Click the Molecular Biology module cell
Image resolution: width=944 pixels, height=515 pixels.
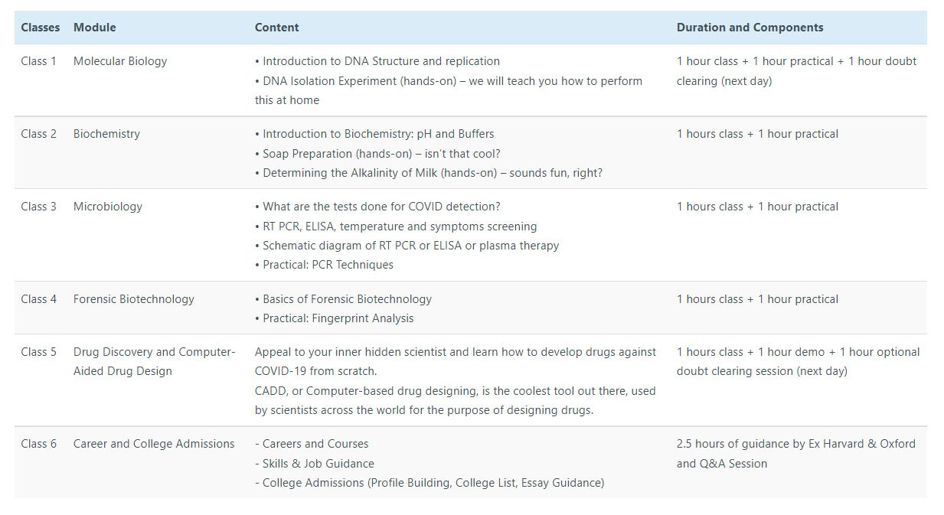click(x=120, y=61)
